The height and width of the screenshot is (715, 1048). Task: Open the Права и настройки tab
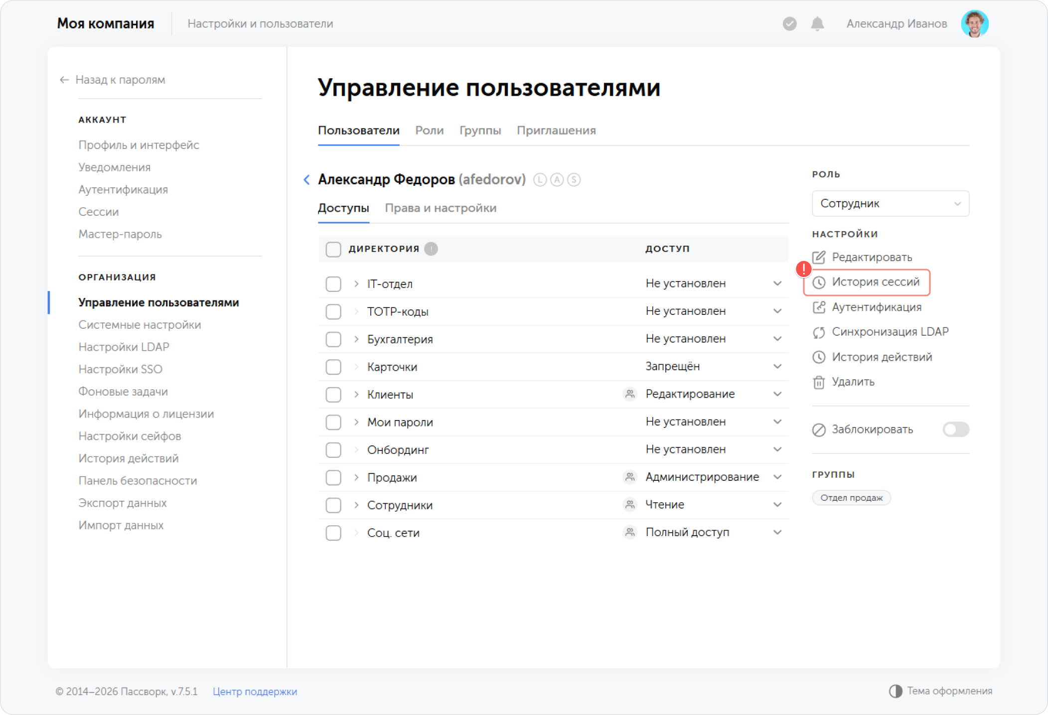point(440,208)
